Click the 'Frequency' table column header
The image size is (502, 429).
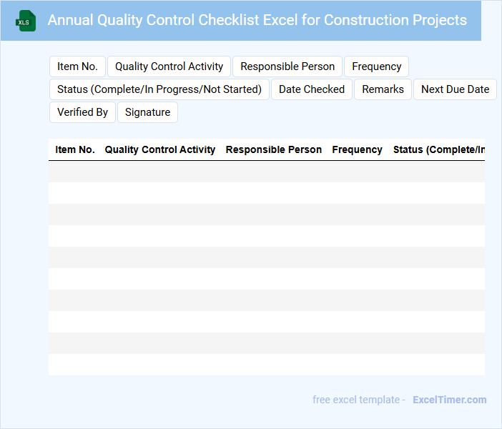[357, 150]
